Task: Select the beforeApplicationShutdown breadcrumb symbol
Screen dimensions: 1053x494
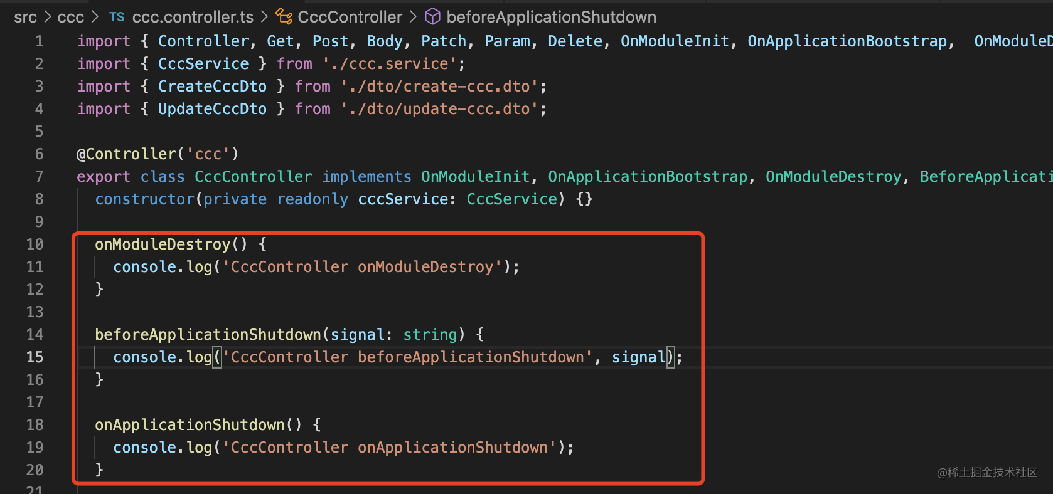Action: [551, 17]
